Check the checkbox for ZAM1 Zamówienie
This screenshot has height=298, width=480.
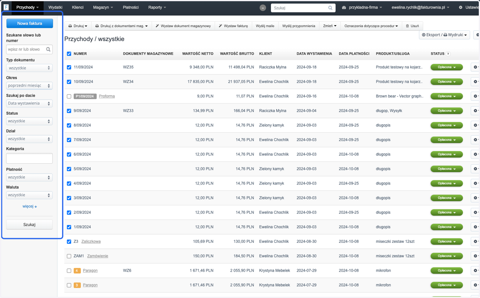tap(69, 256)
